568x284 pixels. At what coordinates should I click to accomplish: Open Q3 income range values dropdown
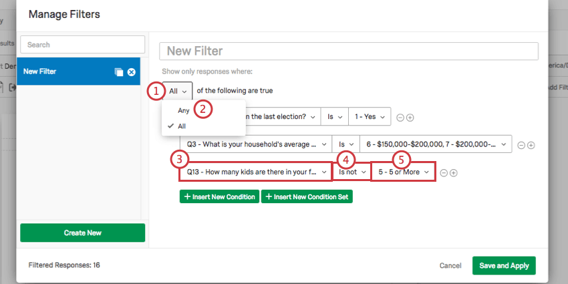point(436,144)
